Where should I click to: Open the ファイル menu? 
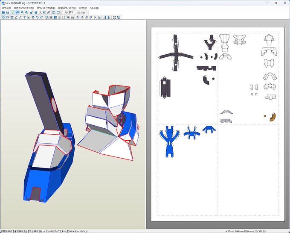(x=6, y=8)
